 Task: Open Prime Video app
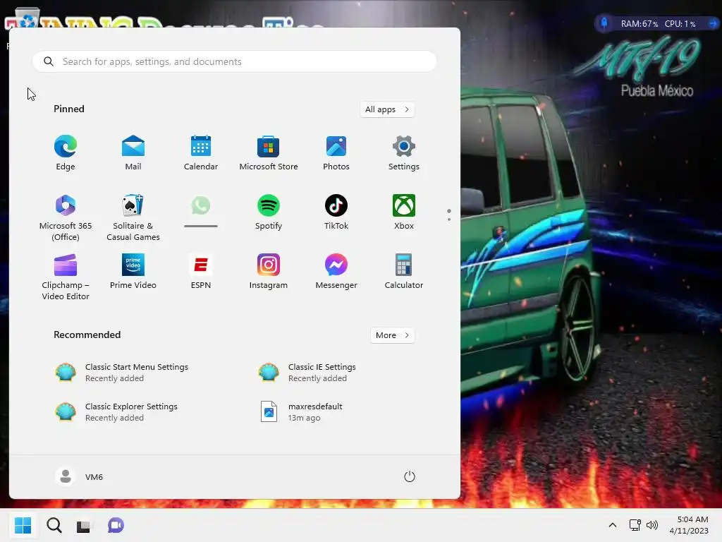pyautogui.click(x=133, y=272)
